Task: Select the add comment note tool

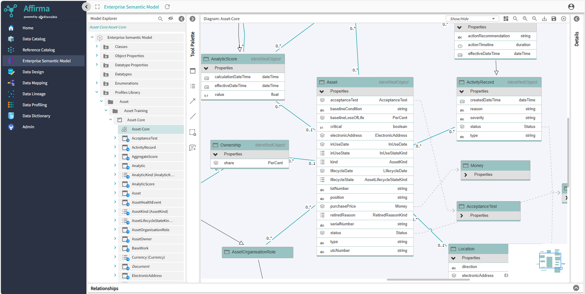Action: pyautogui.click(x=193, y=148)
